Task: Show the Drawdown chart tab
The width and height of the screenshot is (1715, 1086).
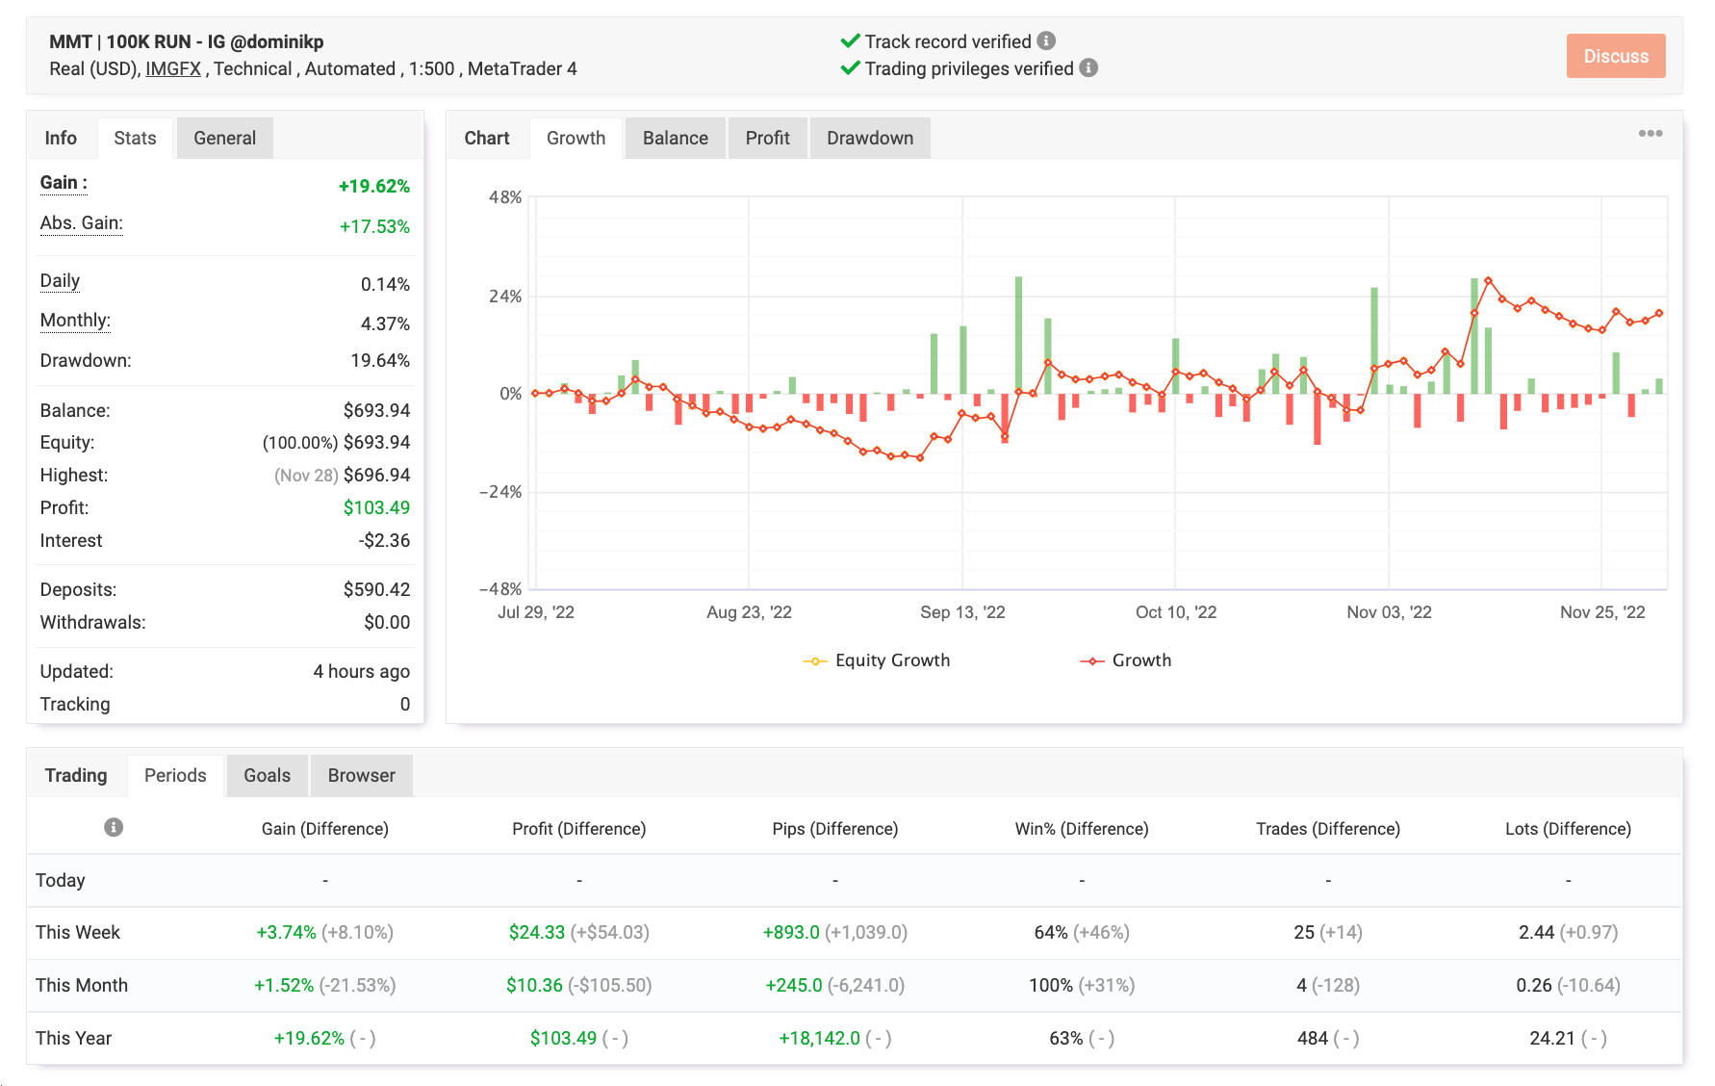Action: click(x=869, y=138)
